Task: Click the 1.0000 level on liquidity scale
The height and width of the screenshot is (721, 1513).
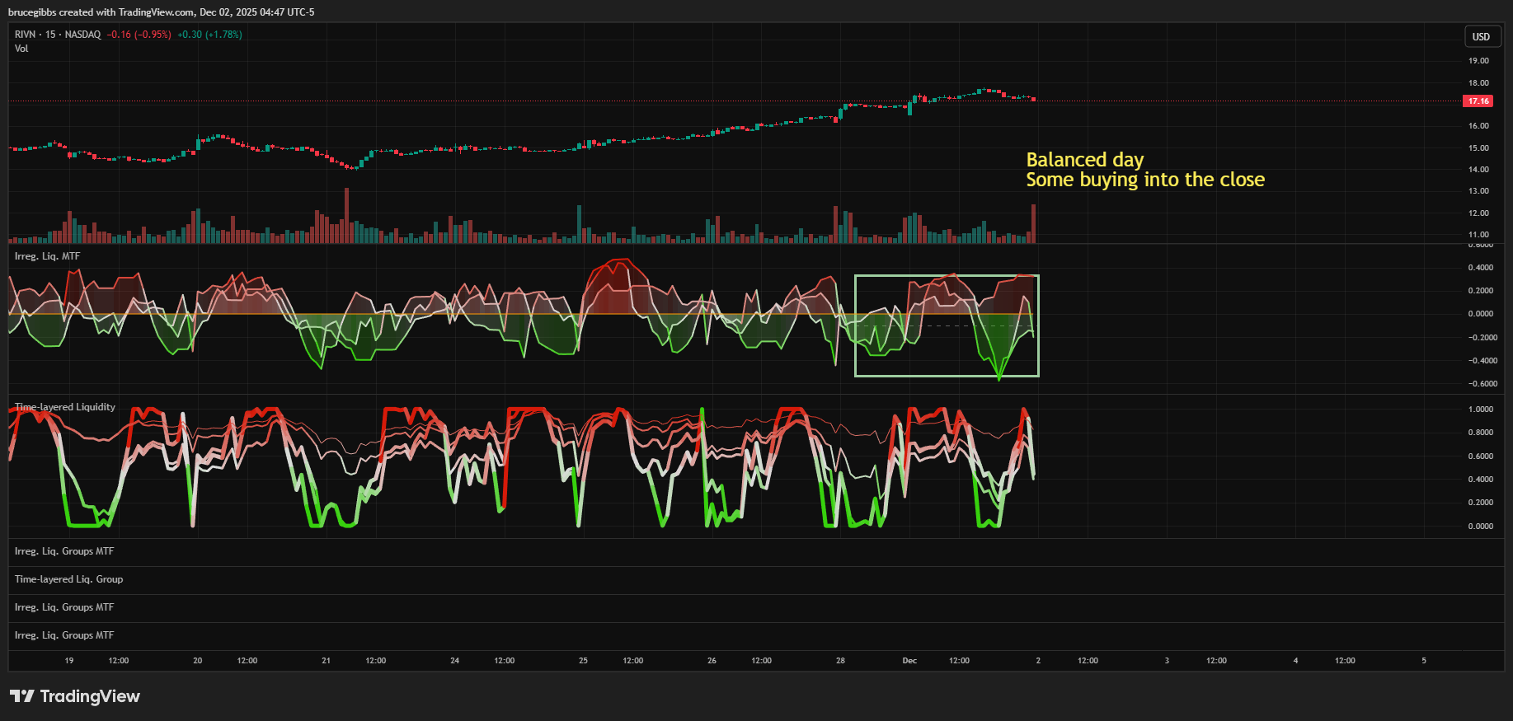Action: click(x=1480, y=410)
